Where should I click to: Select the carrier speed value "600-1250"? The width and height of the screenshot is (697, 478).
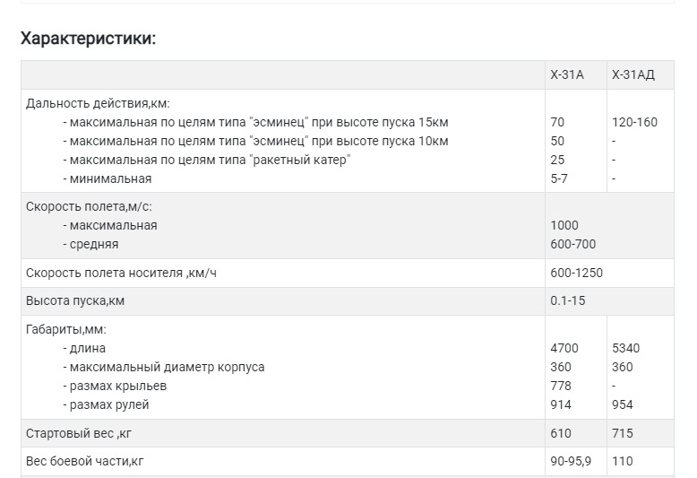576,273
